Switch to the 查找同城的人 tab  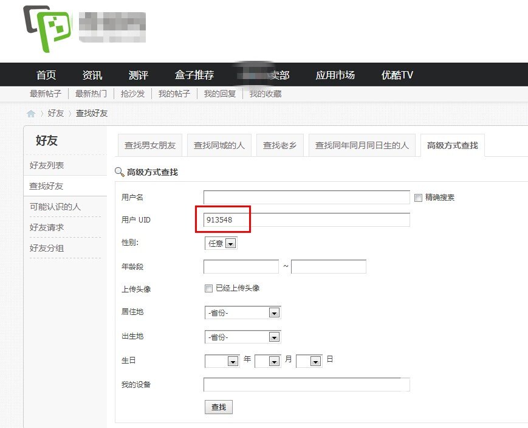pos(219,145)
